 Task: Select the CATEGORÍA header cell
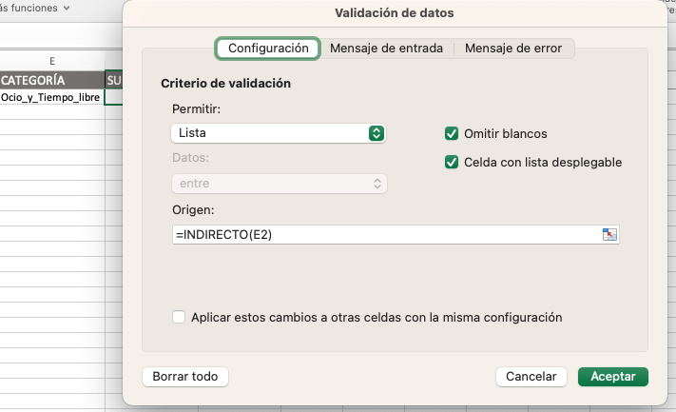point(51,79)
